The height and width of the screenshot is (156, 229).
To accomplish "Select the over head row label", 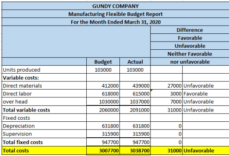I will coord(15,101).
